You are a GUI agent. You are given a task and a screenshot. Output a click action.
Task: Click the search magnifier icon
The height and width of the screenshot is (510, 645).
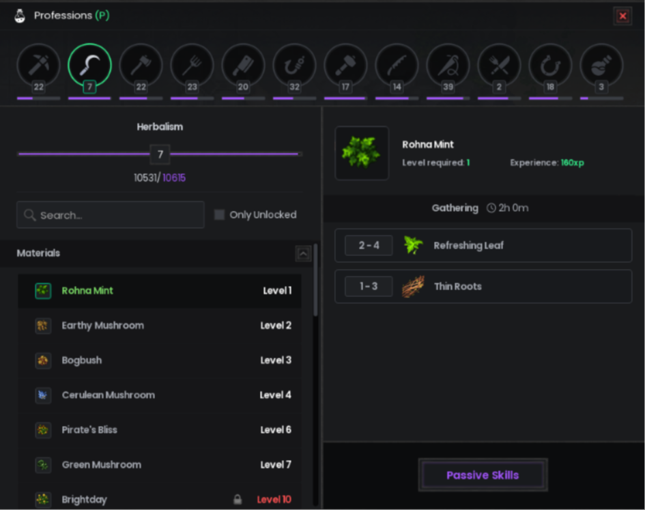click(x=29, y=215)
